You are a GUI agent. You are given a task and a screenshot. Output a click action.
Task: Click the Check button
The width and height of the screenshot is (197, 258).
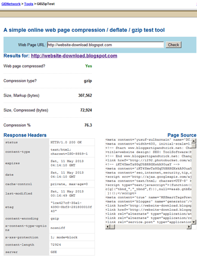click(x=173, y=45)
